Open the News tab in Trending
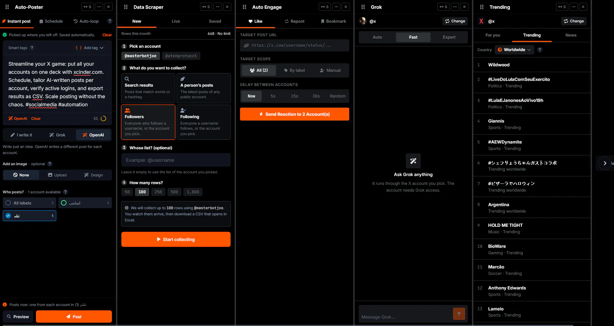The height and width of the screenshot is (326, 614). (571, 35)
